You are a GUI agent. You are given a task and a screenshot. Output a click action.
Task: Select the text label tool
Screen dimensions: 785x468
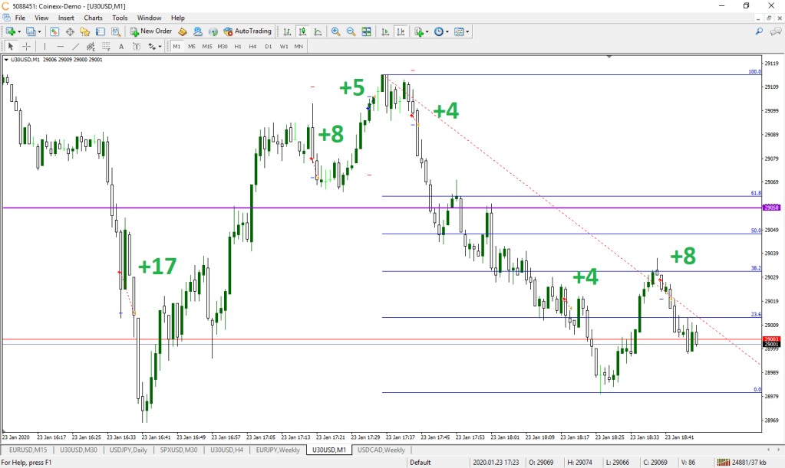pos(120,46)
